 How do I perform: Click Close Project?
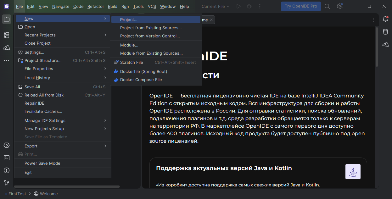[x=63, y=43]
